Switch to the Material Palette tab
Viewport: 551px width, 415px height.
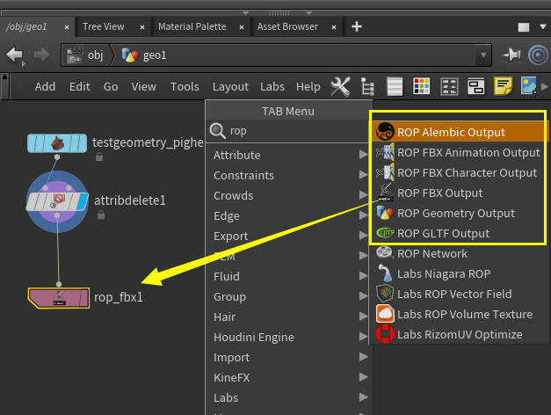click(x=192, y=26)
